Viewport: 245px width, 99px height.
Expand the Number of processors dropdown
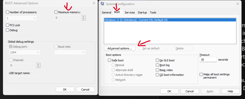[22, 18]
